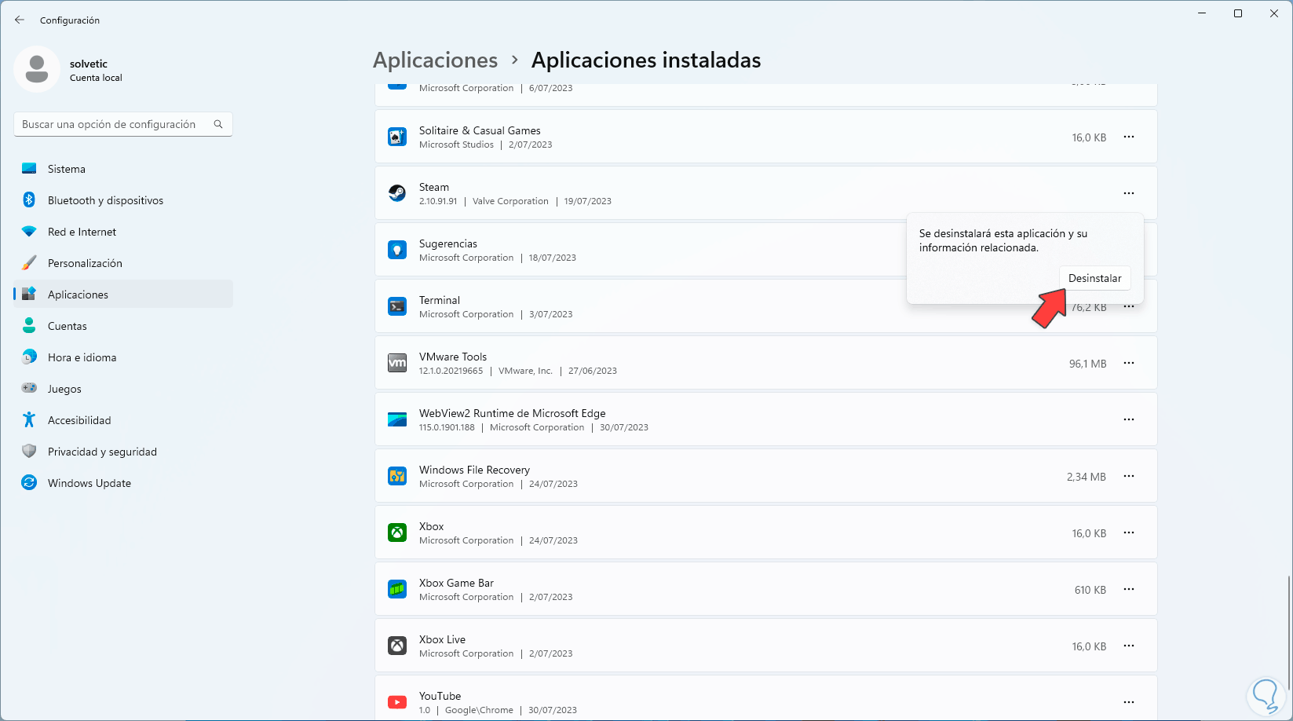Viewport: 1293px width, 721px height.
Task: Click the Sugerencias lightbulb icon
Action: click(397, 250)
